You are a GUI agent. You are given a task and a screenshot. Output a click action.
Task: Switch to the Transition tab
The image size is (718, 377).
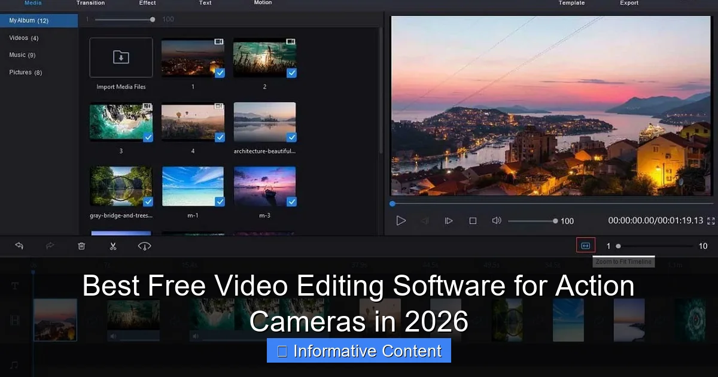pyautogui.click(x=90, y=3)
